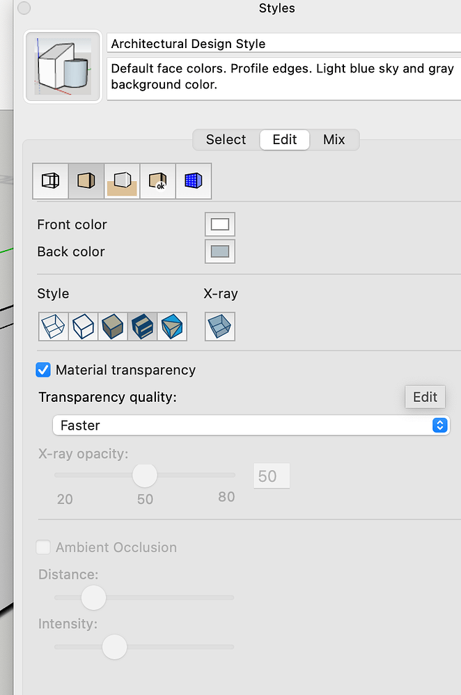Select the Hidden Line face style
The image size is (461, 695).
[x=84, y=326]
